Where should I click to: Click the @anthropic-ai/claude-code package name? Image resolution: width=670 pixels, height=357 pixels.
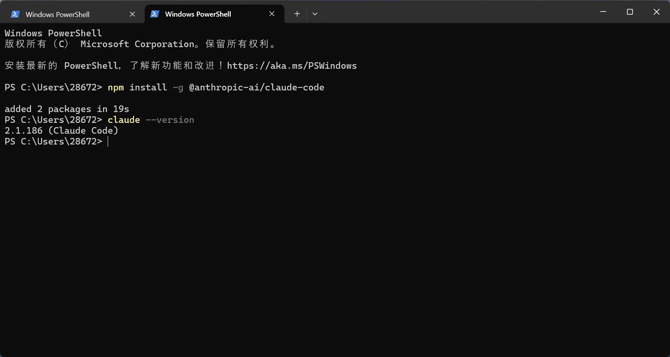coord(257,87)
